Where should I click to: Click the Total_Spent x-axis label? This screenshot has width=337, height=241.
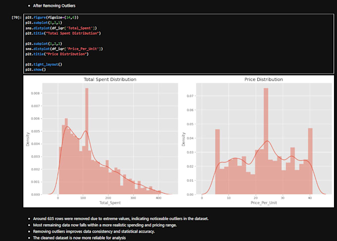[x=110, y=203]
